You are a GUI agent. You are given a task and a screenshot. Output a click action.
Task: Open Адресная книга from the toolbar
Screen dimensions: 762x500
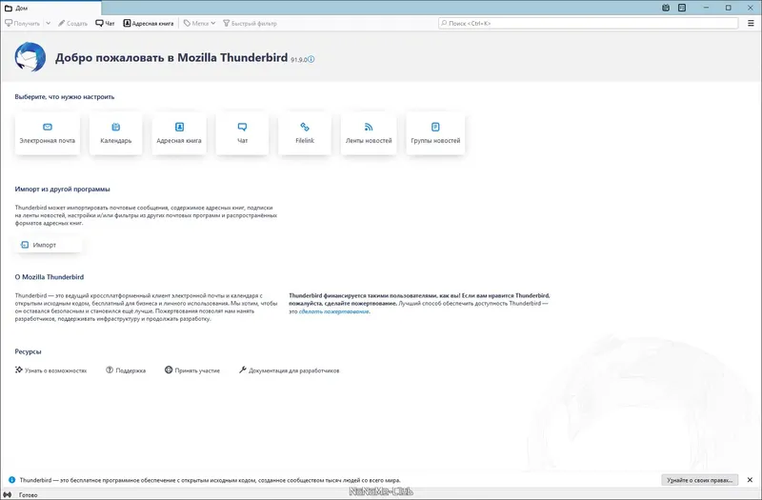pos(149,23)
